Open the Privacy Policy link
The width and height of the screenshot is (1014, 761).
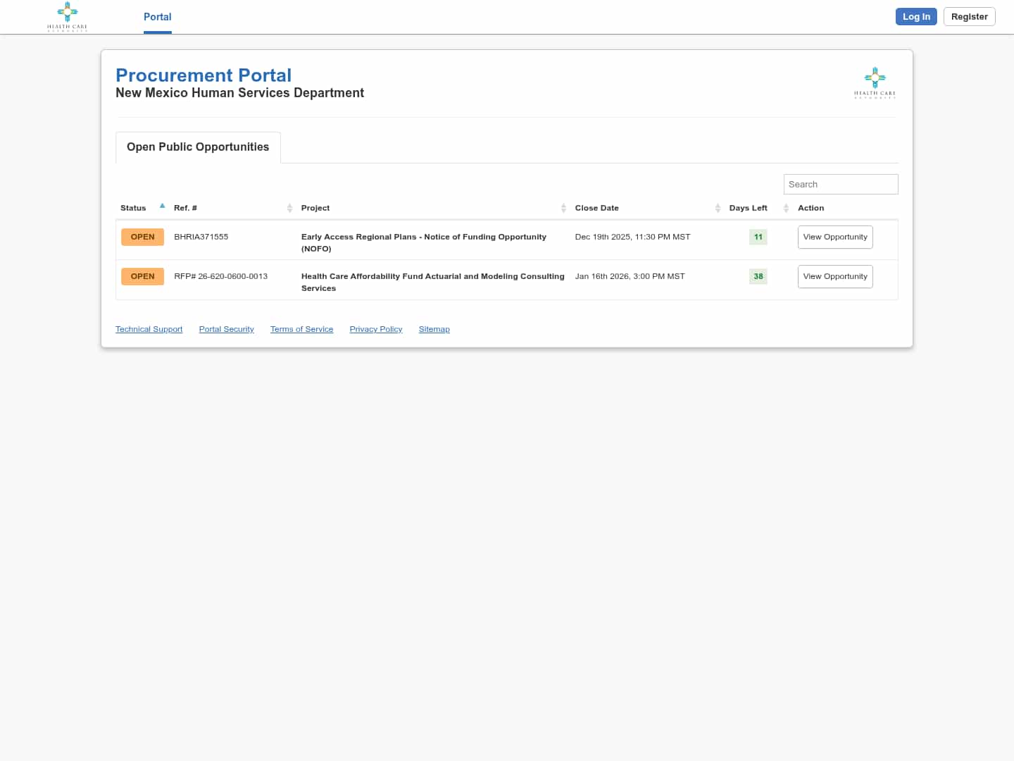375,329
